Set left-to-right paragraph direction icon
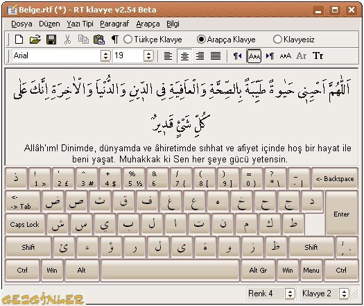 click(270, 56)
